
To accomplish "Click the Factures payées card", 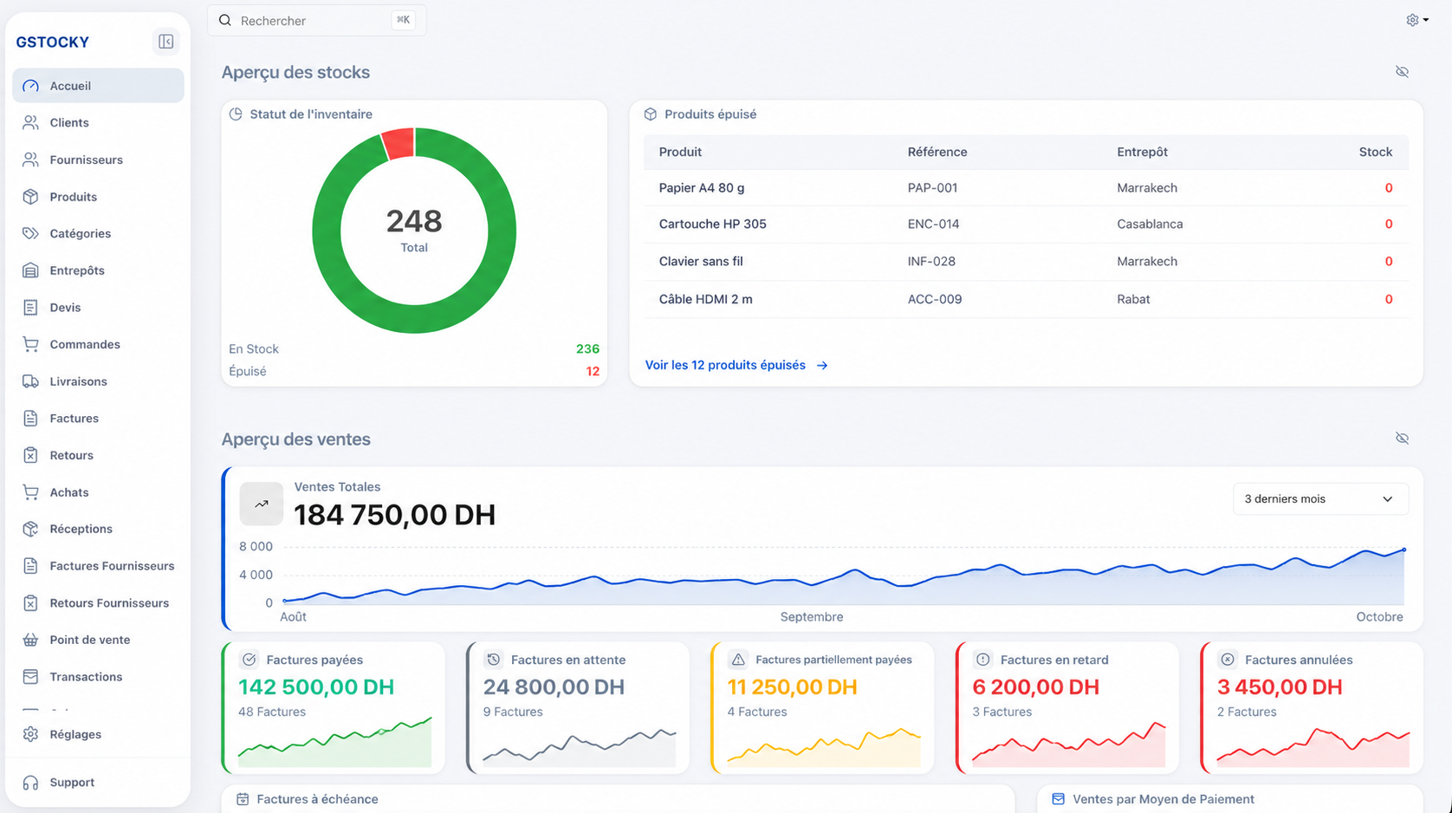I will (334, 707).
